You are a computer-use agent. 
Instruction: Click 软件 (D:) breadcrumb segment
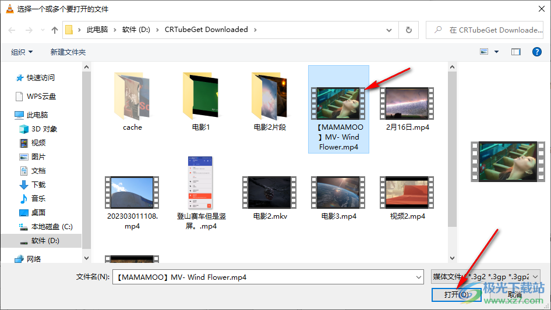click(x=136, y=30)
